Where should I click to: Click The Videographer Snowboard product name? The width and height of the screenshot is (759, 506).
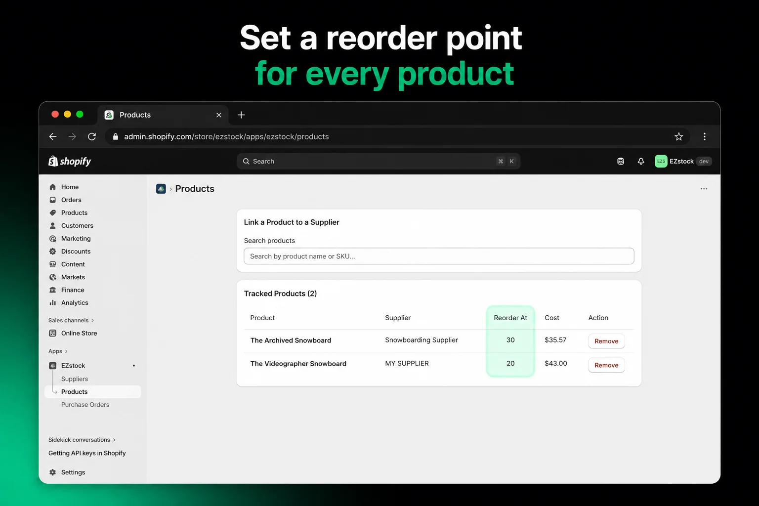(x=298, y=364)
